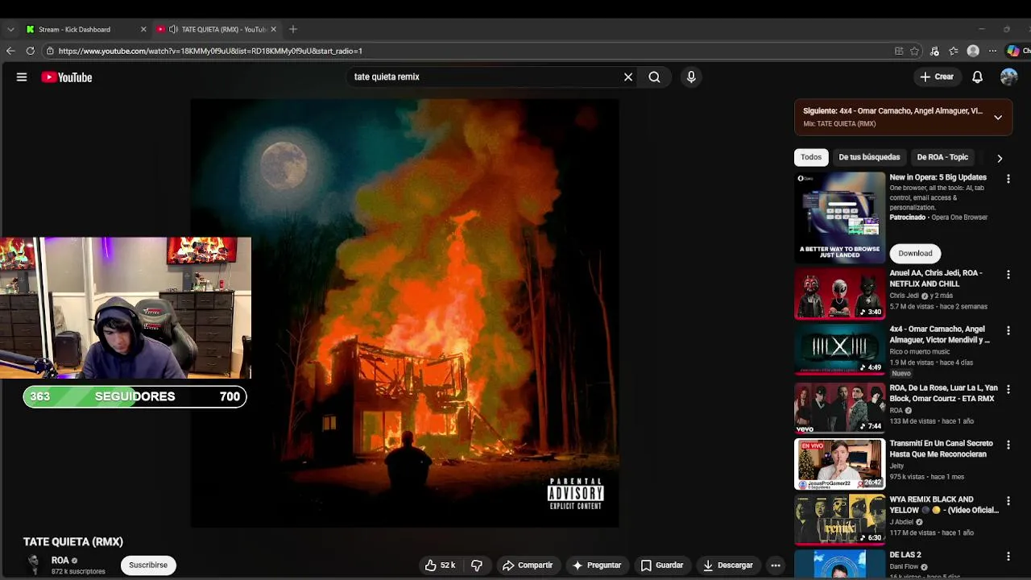
Task: Open the ETA RMX video thumbnail
Action: [x=840, y=408]
